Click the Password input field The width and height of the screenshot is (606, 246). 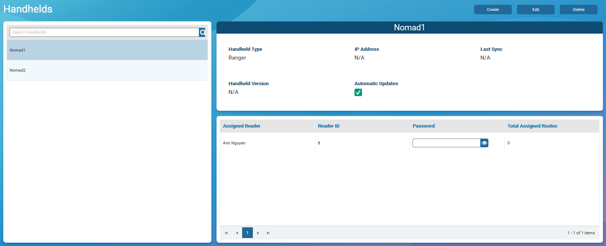click(446, 143)
